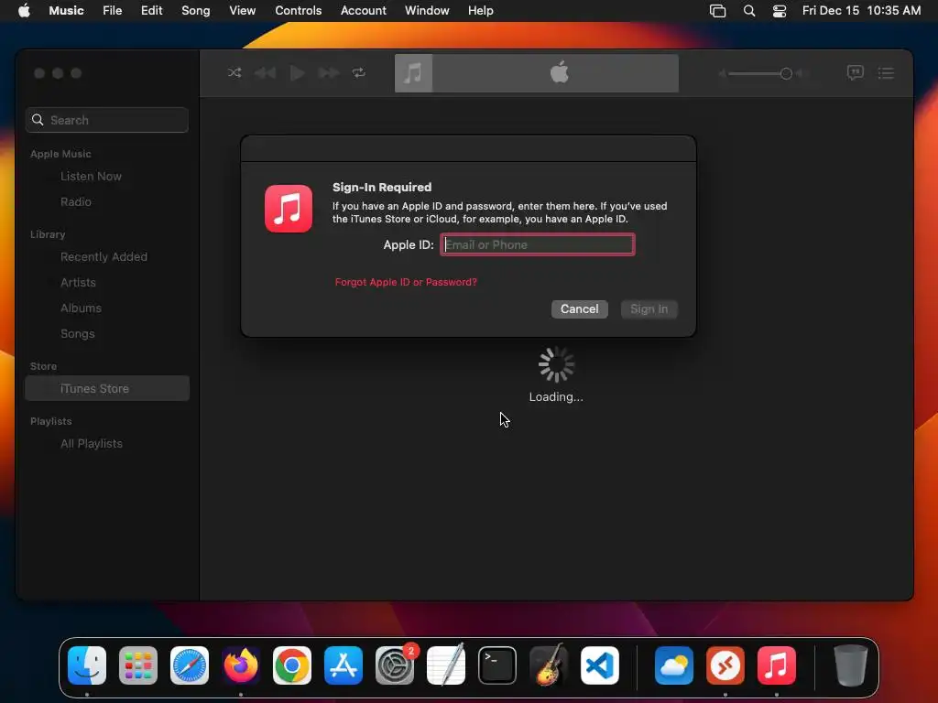This screenshot has height=703, width=938.
Task: Open Launchpad from the Dock
Action: click(x=138, y=665)
